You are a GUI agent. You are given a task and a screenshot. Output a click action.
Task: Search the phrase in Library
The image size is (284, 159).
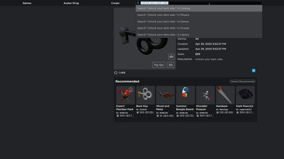199,34
